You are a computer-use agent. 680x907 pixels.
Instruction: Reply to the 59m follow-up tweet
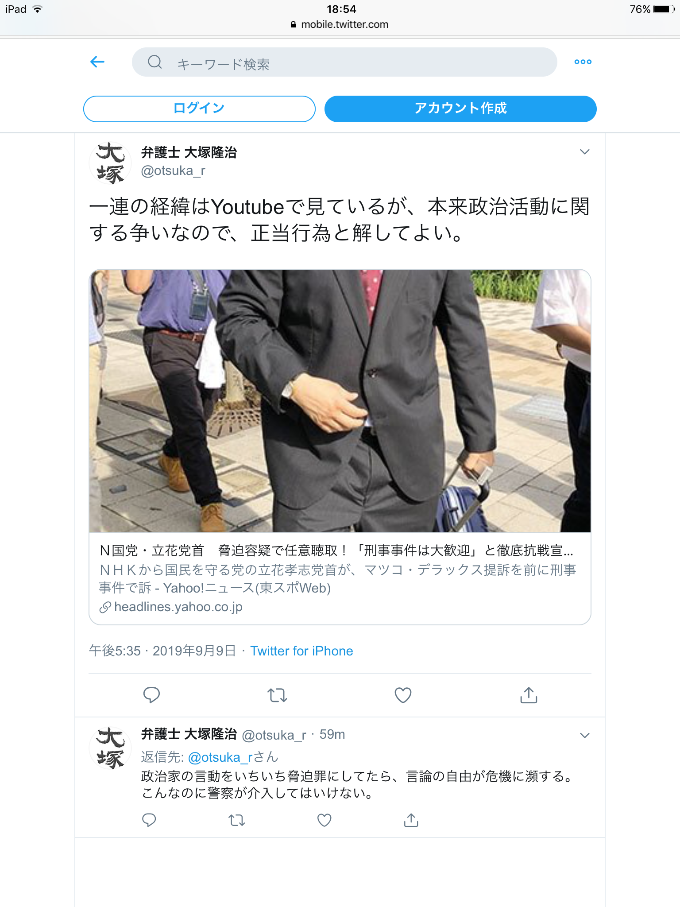tap(149, 820)
